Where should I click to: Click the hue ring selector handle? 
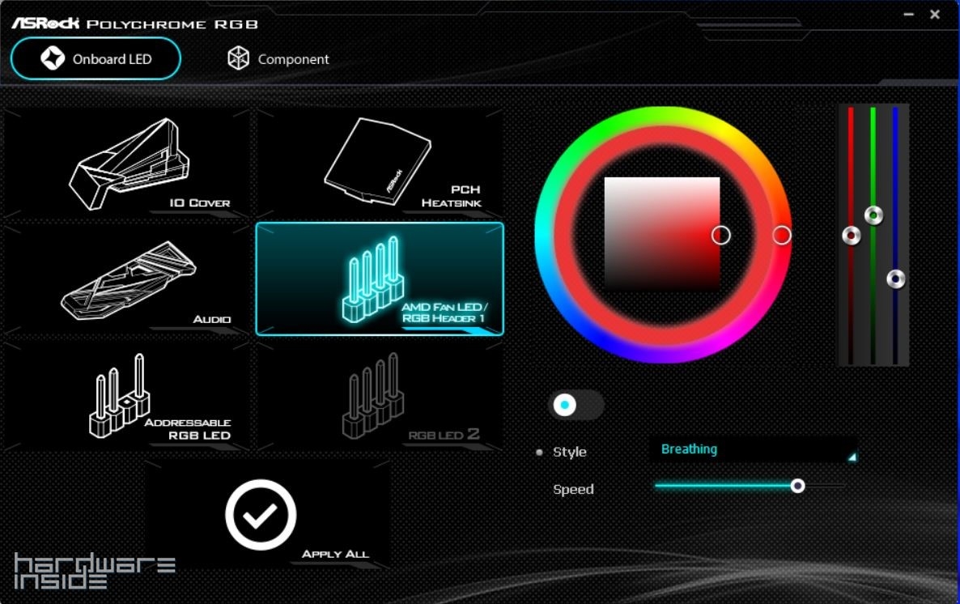[781, 235]
